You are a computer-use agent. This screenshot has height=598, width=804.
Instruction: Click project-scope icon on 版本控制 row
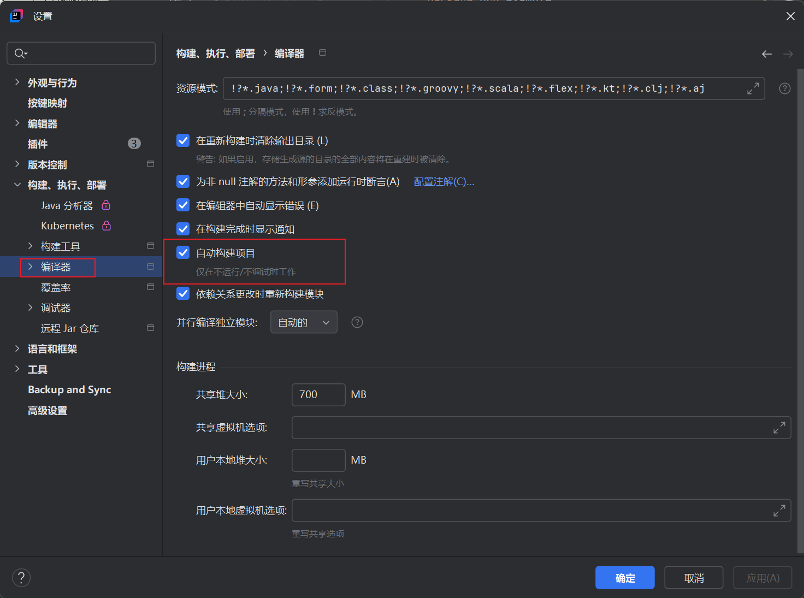tap(151, 164)
